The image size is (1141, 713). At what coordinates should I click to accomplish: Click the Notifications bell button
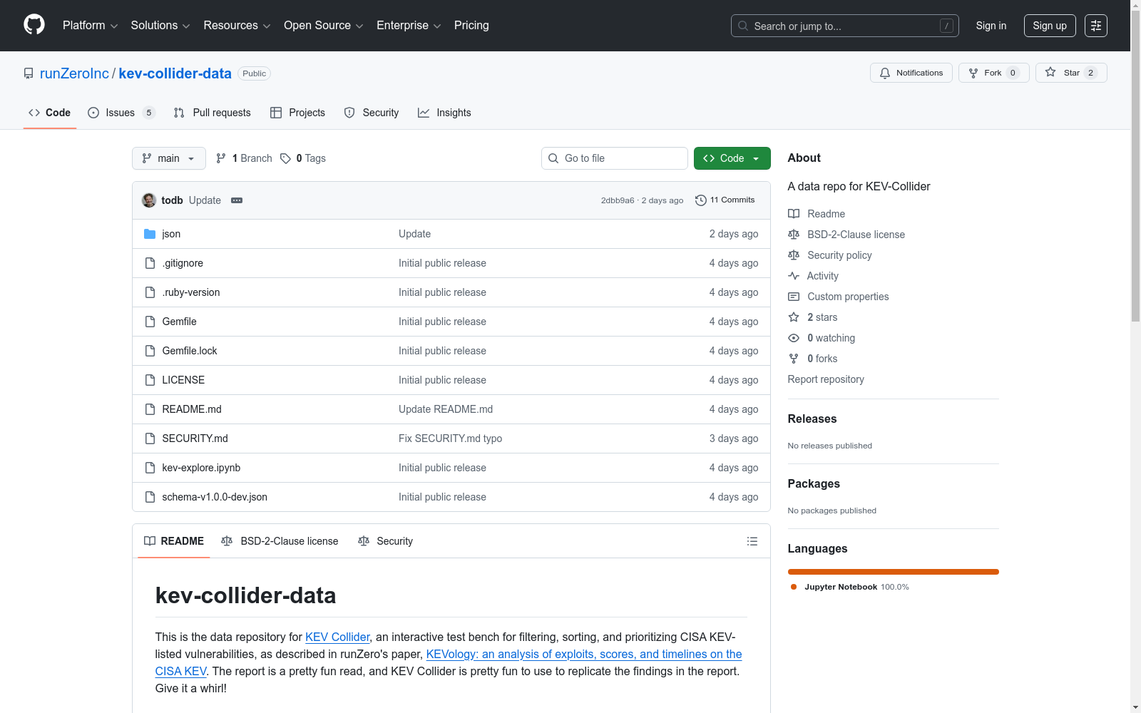[x=911, y=73]
